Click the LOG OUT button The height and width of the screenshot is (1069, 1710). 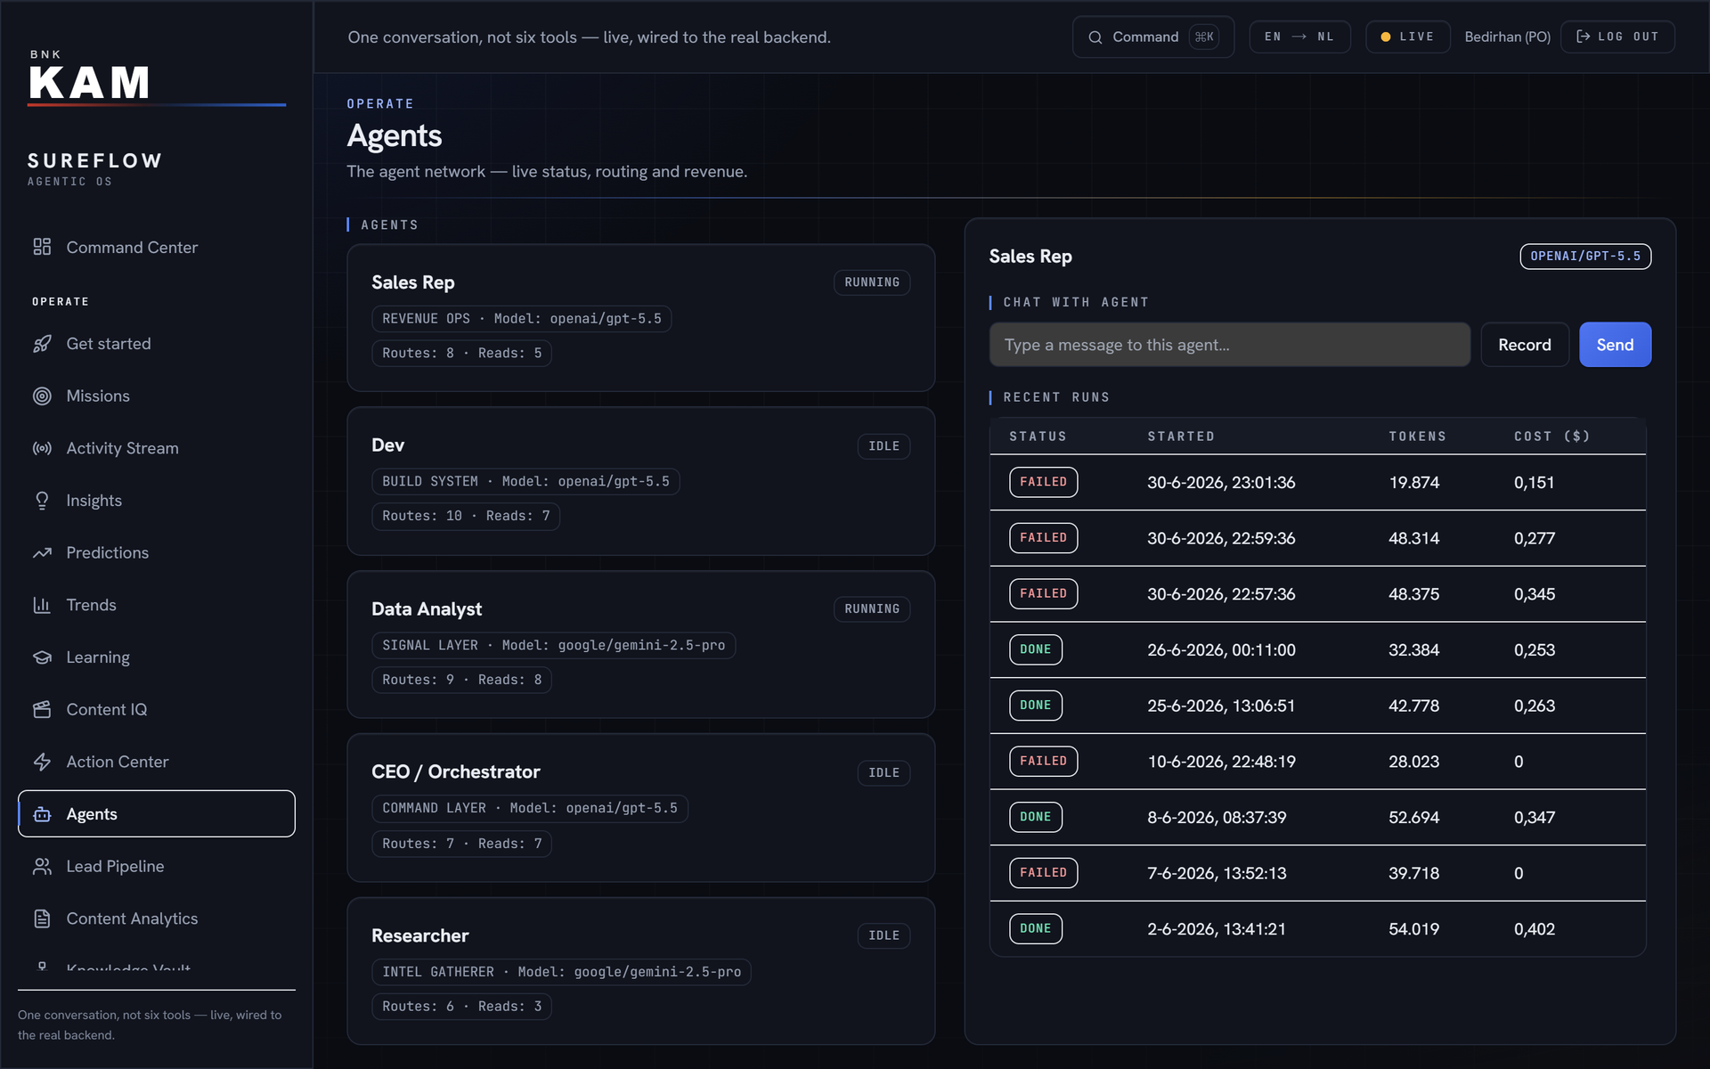click(1617, 37)
